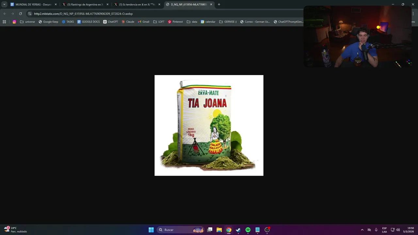Reload the current page
Image resolution: width=418 pixels, height=235 pixels.
click(20, 14)
